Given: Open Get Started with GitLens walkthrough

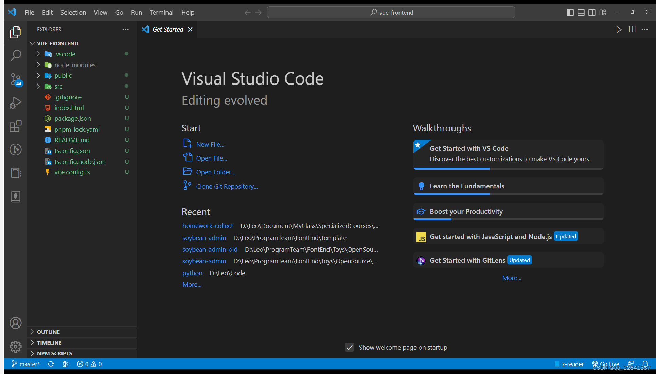Looking at the screenshot, I should (508, 260).
